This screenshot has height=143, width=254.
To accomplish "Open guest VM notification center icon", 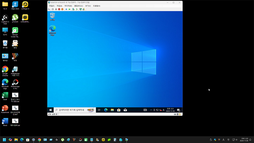I will coord(179,110).
